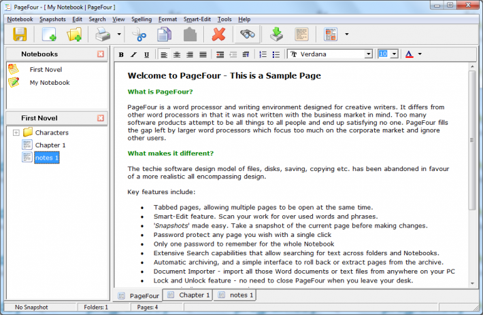Apply numbered list formatting
The image size is (483, 315).
(x=263, y=54)
